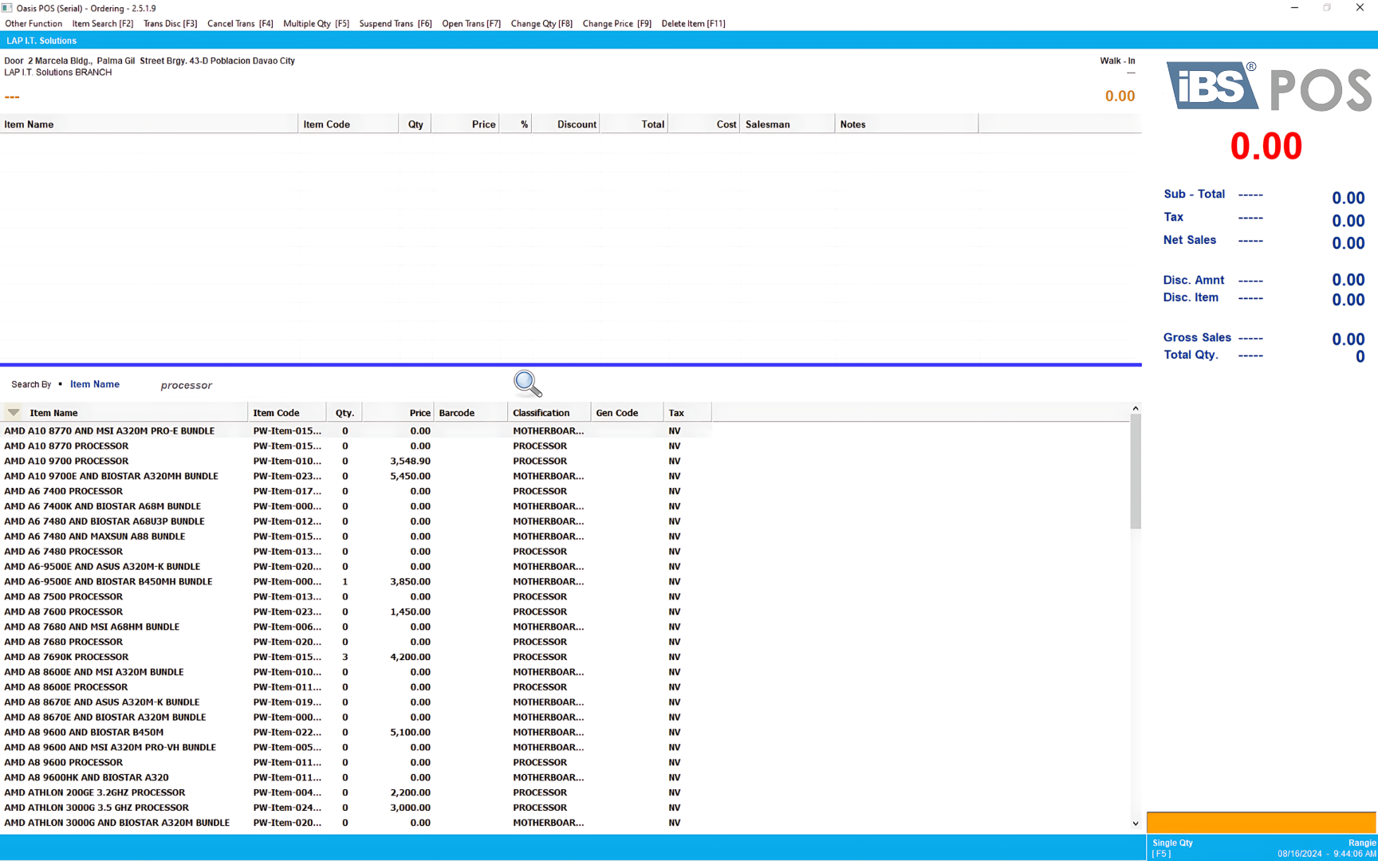The height and width of the screenshot is (861, 1378).
Task: Click Suspend Trans [F6]
Action: 396,24
